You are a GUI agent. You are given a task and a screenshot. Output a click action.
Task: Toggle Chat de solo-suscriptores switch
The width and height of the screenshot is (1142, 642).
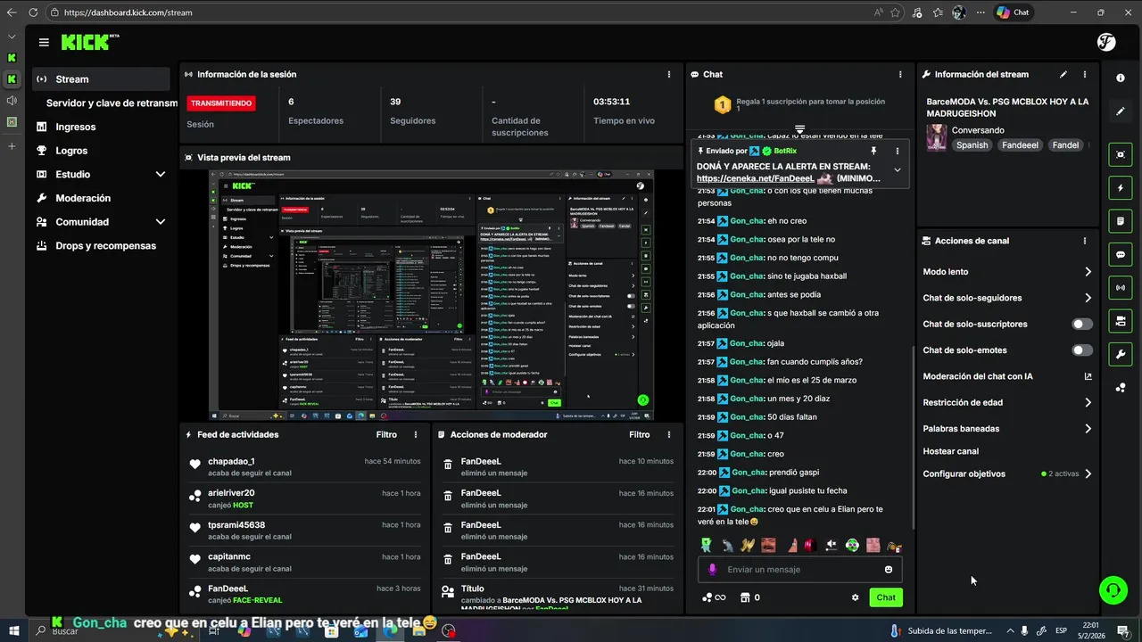point(1082,325)
